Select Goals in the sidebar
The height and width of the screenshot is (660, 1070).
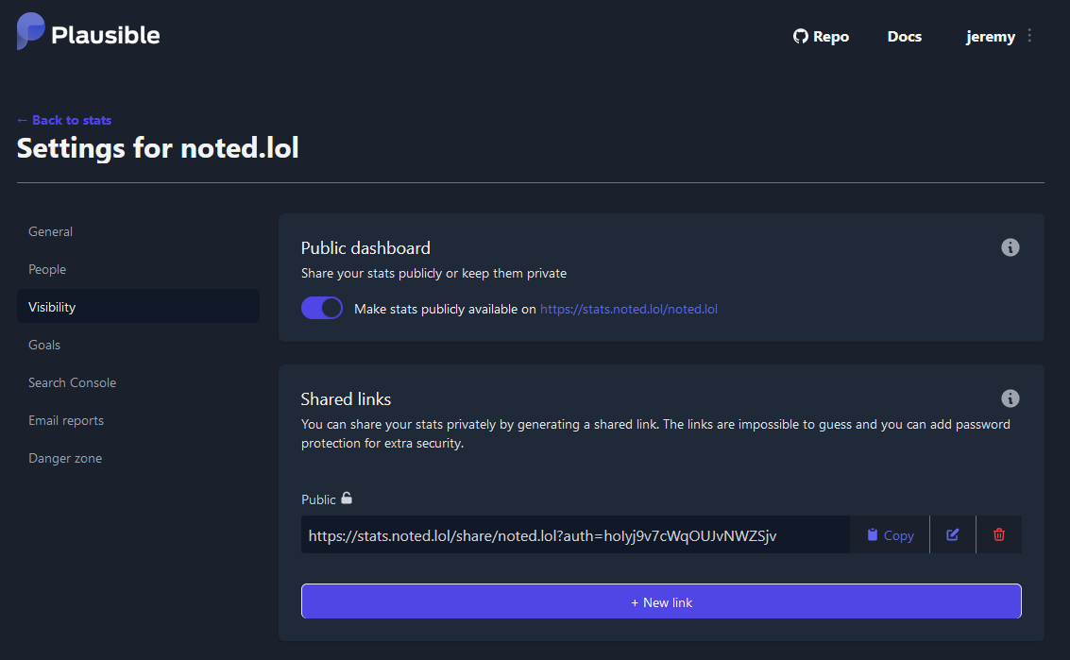tap(44, 345)
